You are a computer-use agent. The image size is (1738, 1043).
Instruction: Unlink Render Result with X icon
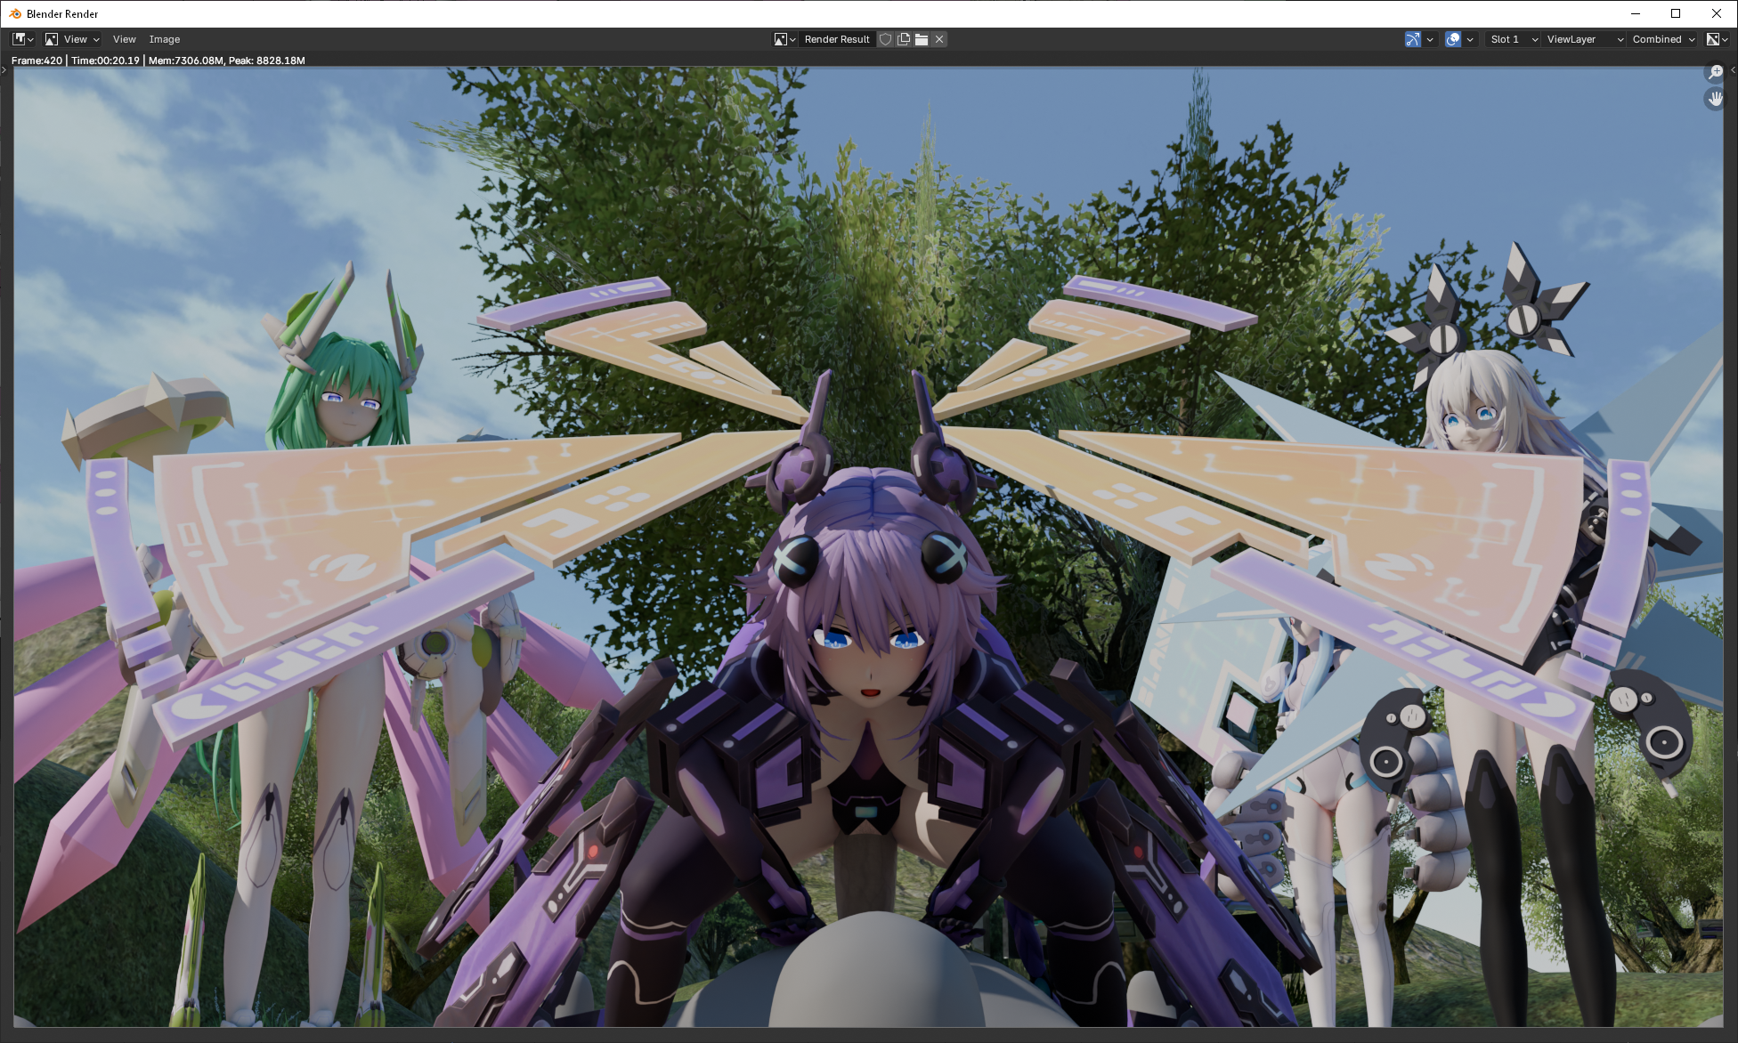pyautogui.click(x=939, y=39)
